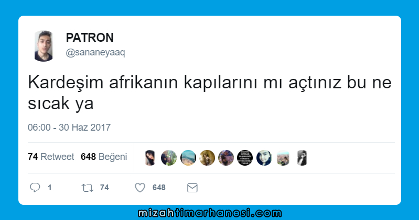View the list of 74 Retweet

(51, 157)
